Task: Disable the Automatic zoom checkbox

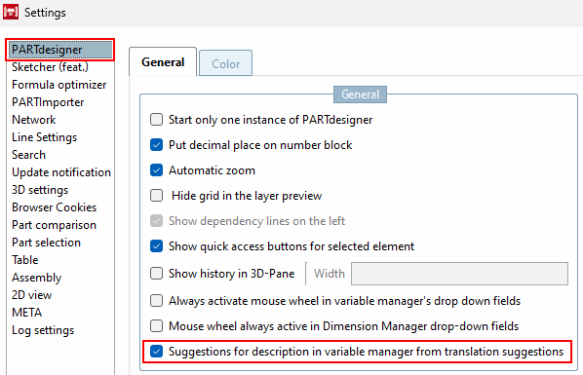Action: pyautogui.click(x=157, y=170)
